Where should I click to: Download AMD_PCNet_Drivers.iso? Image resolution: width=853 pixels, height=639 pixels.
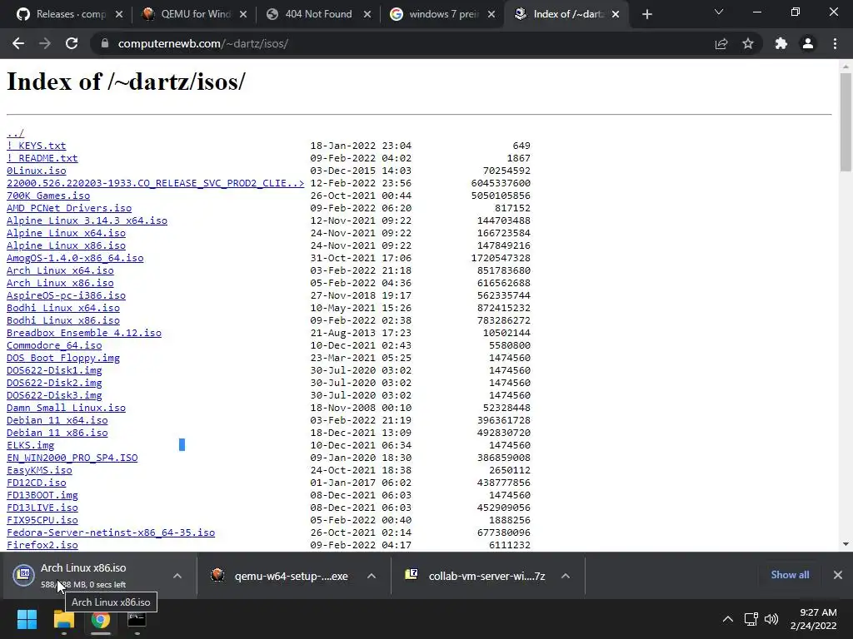[x=68, y=208]
